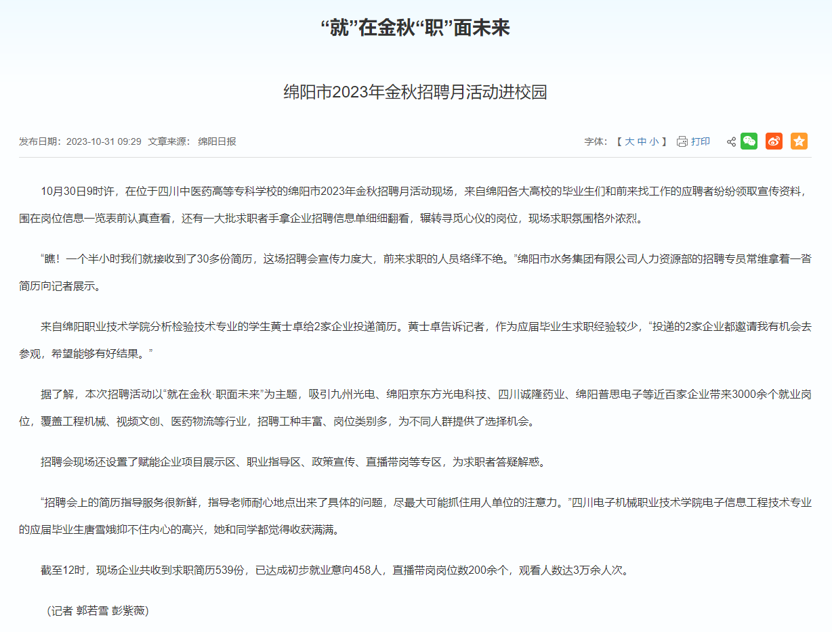Click the printer icon
Image resolution: width=832 pixels, height=632 pixels.
pyautogui.click(x=682, y=141)
